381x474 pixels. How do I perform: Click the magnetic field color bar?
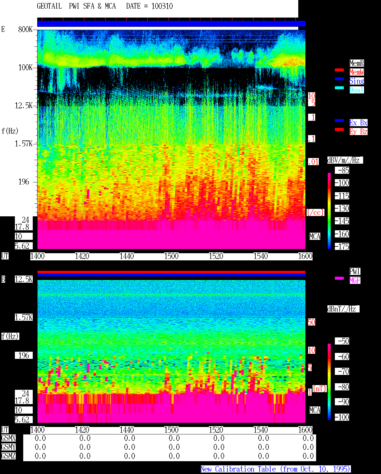pyautogui.click(x=329, y=382)
